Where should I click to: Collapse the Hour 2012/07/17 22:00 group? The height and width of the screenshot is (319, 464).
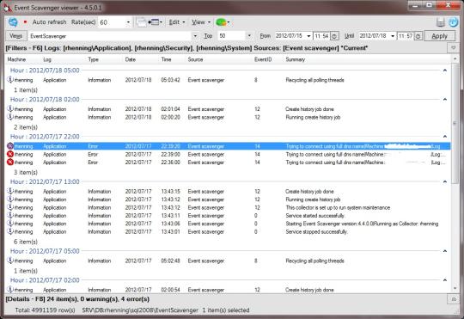pyautogui.click(x=445, y=137)
